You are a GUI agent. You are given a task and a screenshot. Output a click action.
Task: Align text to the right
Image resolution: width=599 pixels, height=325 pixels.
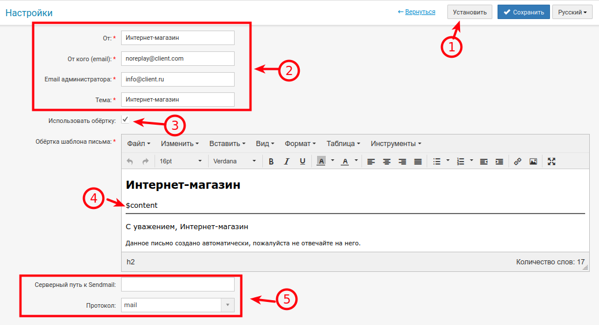pos(402,162)
